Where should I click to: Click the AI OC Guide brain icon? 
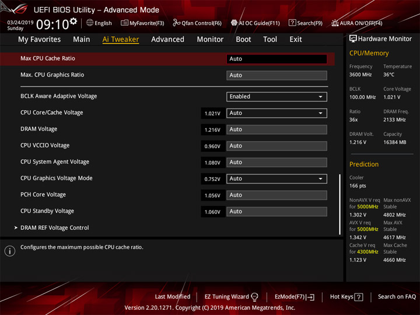point(234,23)
